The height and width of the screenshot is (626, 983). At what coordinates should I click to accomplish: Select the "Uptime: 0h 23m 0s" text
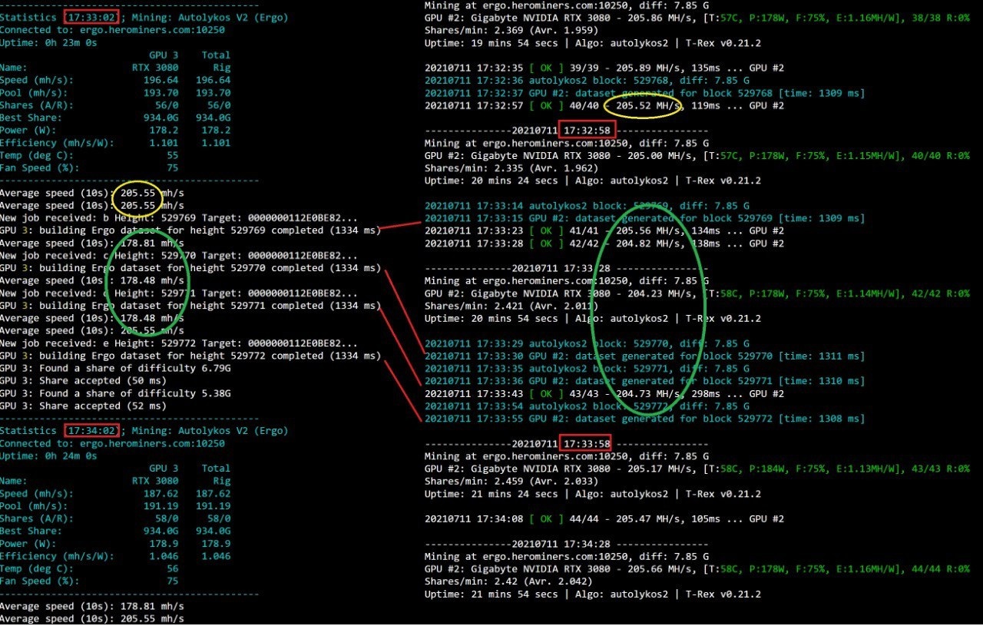pyautogui.click(x=48, y=42)
